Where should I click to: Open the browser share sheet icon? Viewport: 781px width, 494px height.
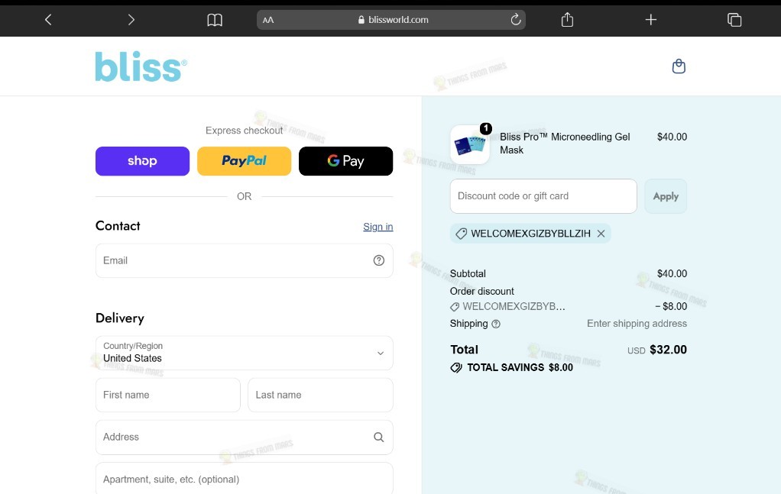coord(567,19)
